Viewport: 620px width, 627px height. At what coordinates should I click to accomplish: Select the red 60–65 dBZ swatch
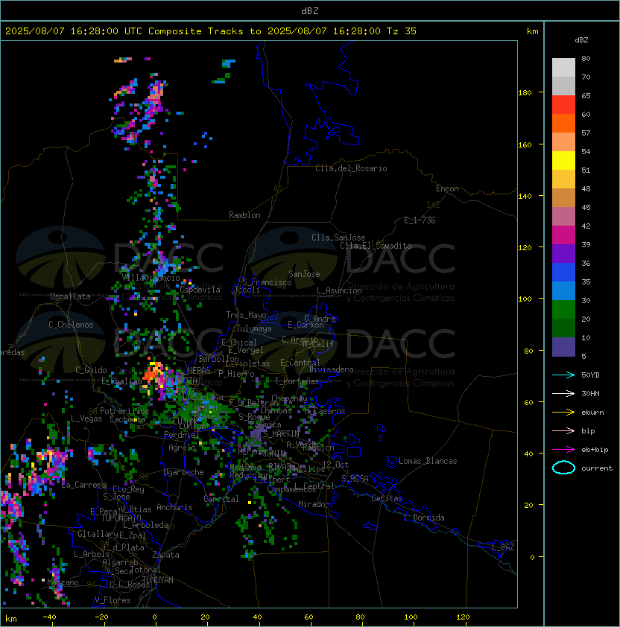tap(563, 105)
